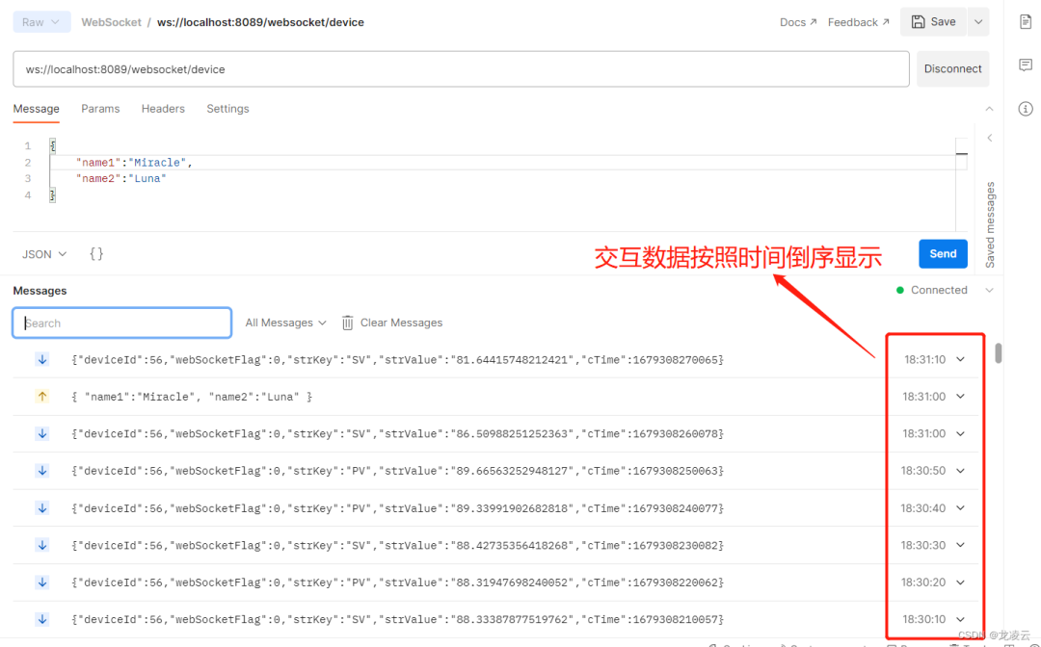Viewport: 1041px width, 647px height.
Task: Click the Save button
Action: pyautogui.click(x=934, y=22)
